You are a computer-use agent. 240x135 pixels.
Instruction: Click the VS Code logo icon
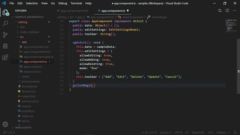(x=4, y=3)
